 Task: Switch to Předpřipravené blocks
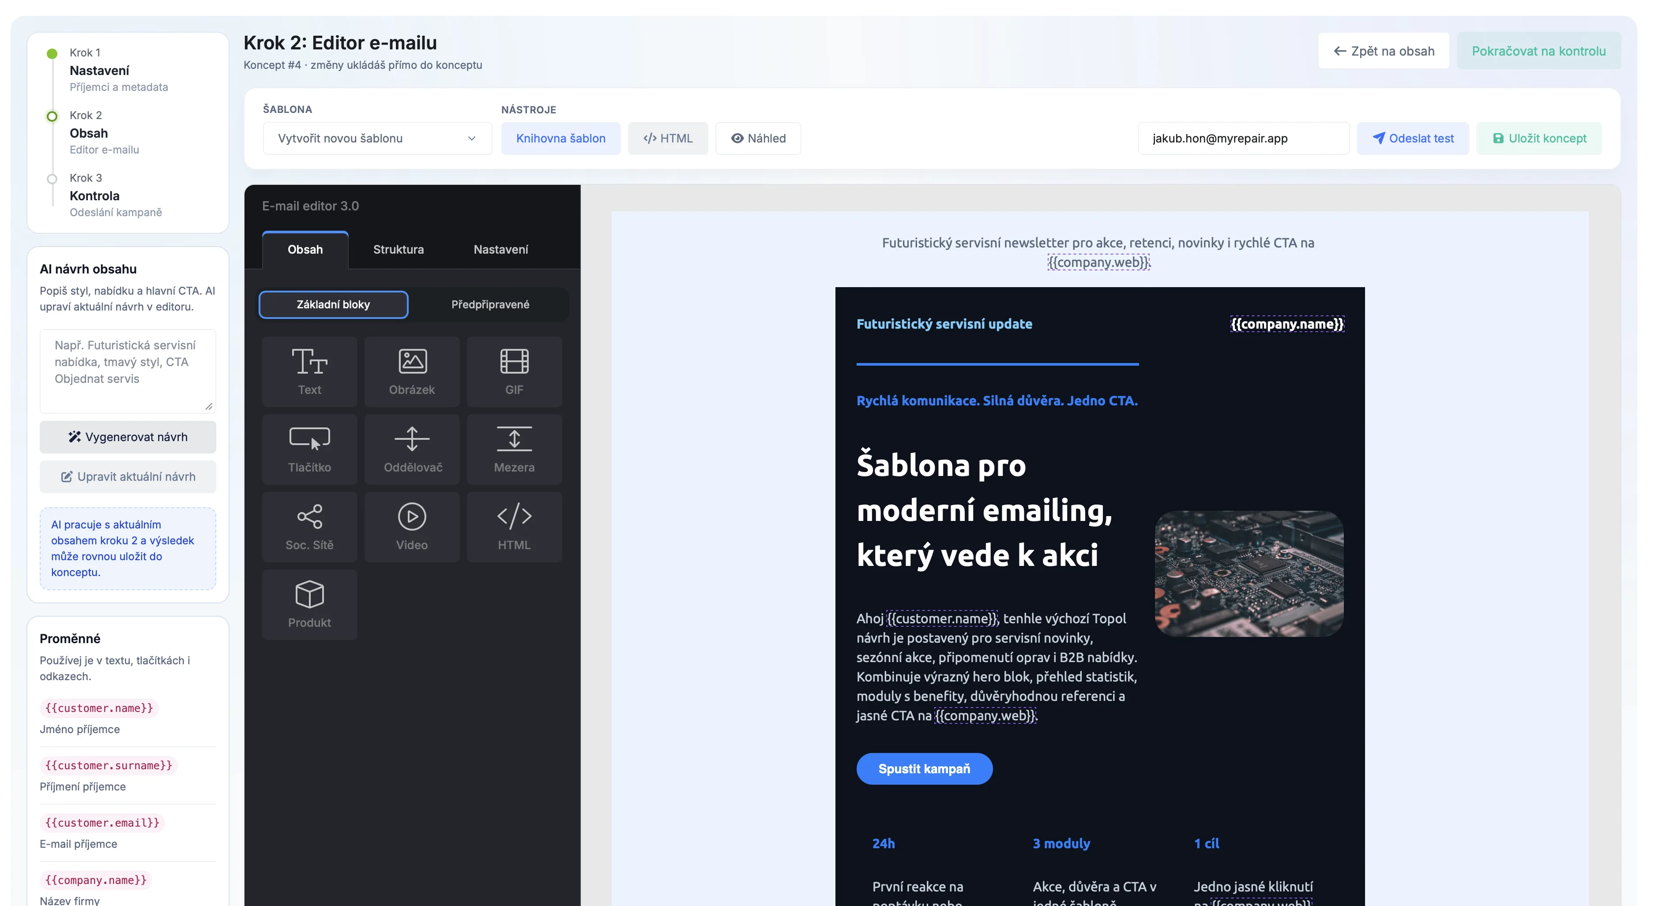pyautogui.click(x=489, y=304)
